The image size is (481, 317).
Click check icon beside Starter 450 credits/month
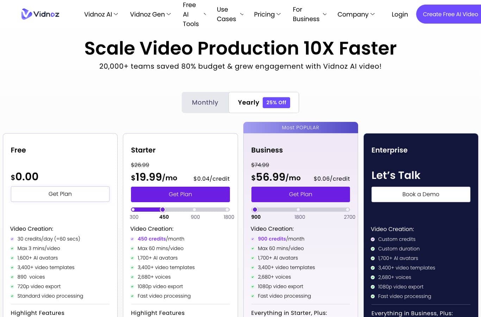[x=132, y=239]
